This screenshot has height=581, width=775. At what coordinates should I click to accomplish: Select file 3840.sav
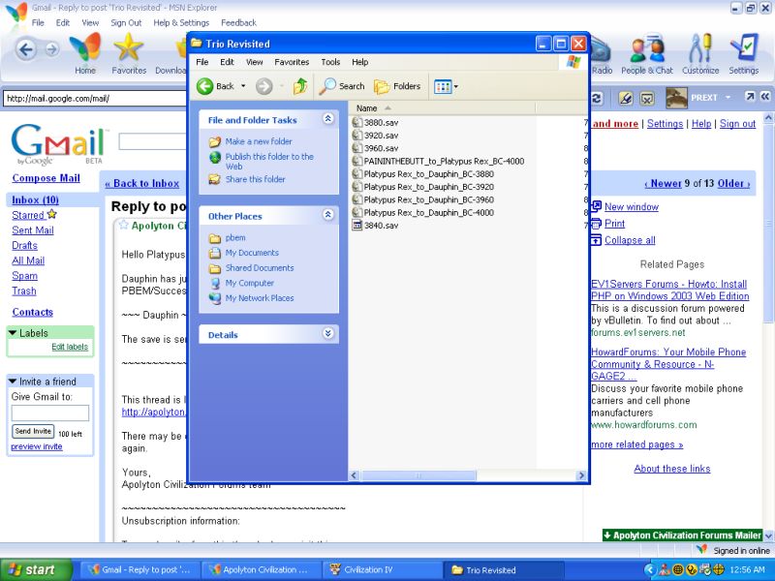(x=375, y=226)
